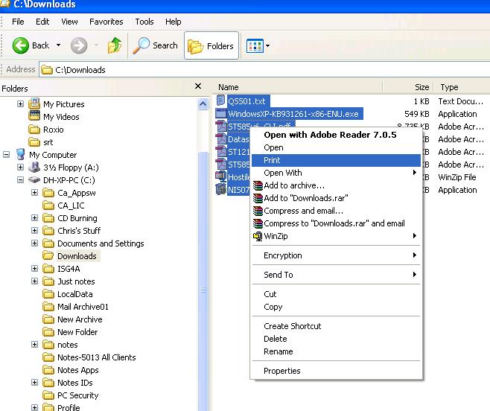Open the Tools menu

(x=144, y=22)
